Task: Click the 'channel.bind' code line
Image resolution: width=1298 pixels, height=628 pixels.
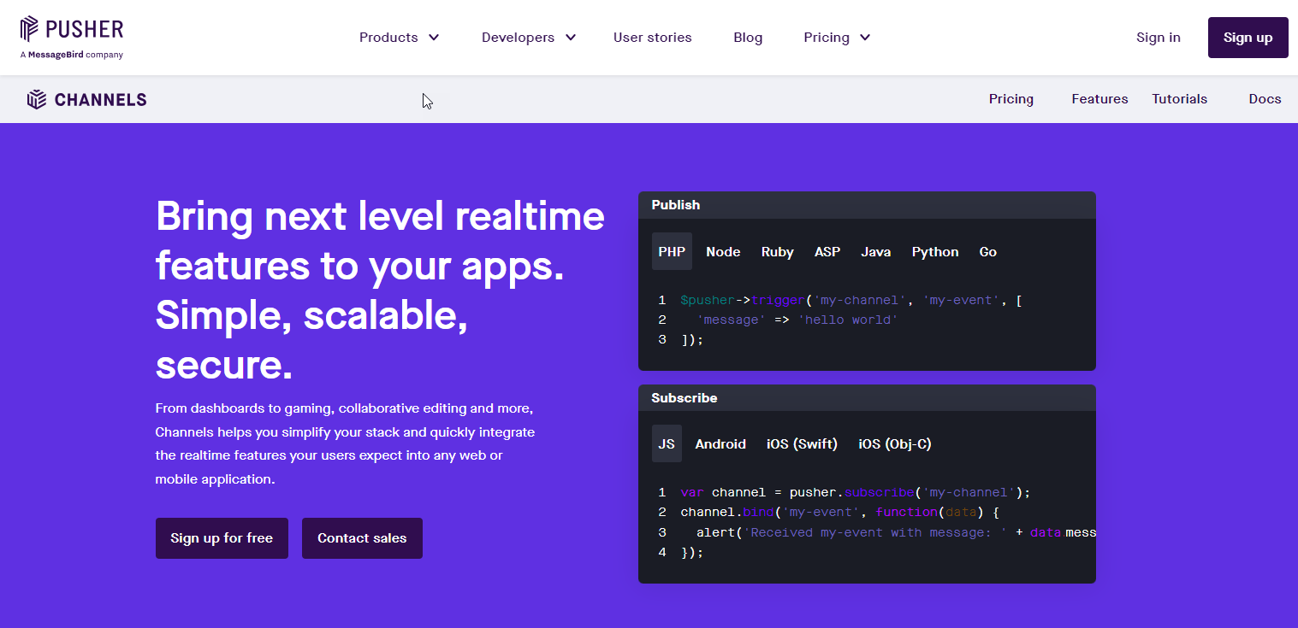Action: pyautogui.click(x=840, y=513)
